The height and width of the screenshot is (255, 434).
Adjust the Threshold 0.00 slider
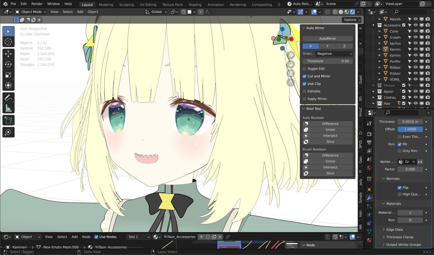click(x=327, y=61)
